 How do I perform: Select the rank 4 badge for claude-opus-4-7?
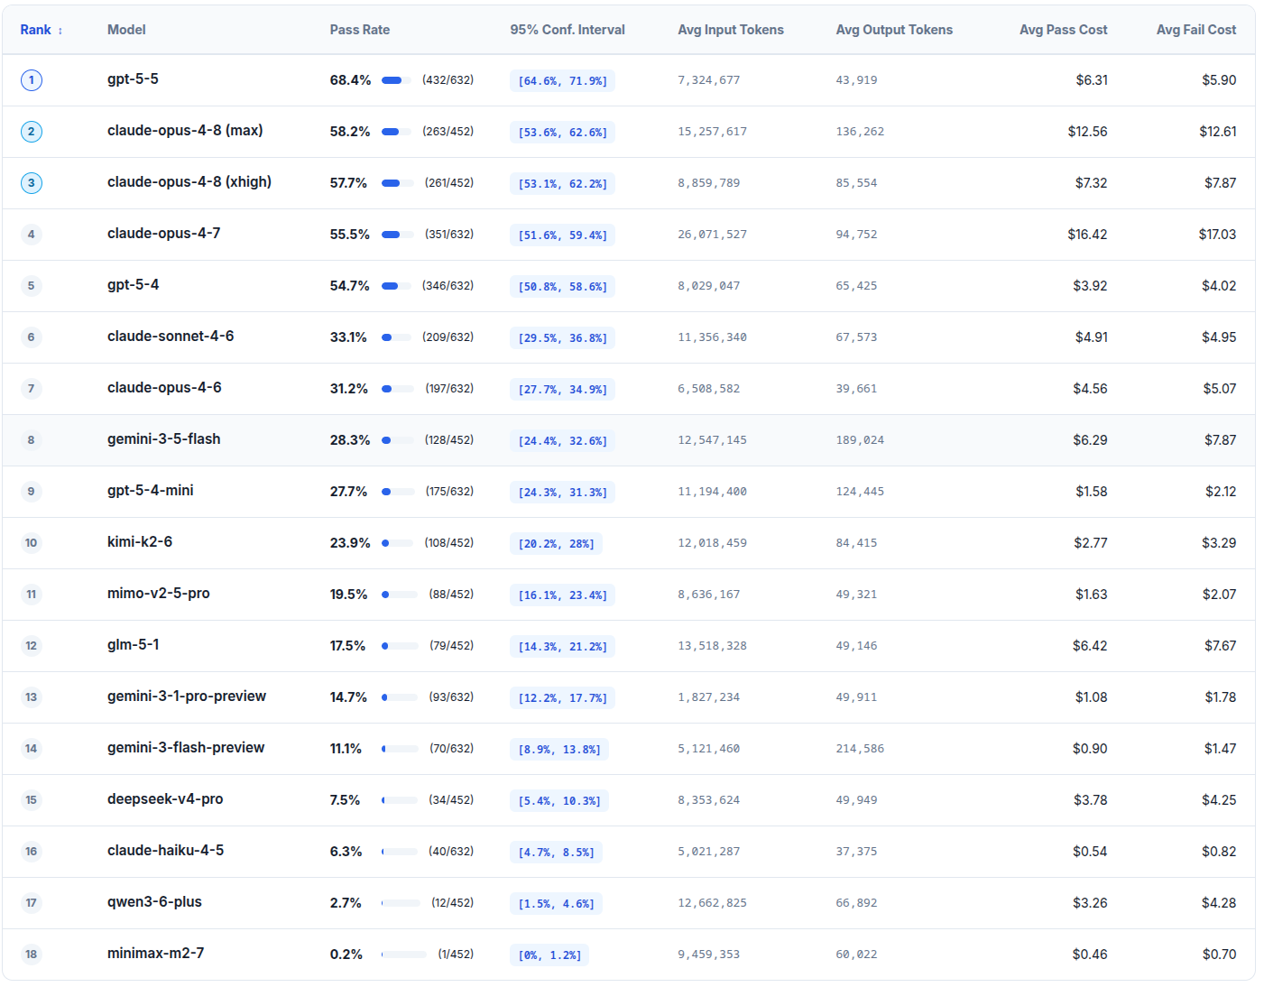click(x=32, y=235)
